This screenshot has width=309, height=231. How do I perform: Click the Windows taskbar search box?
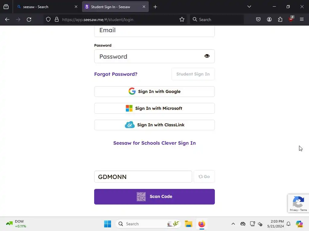coord(148,224)
